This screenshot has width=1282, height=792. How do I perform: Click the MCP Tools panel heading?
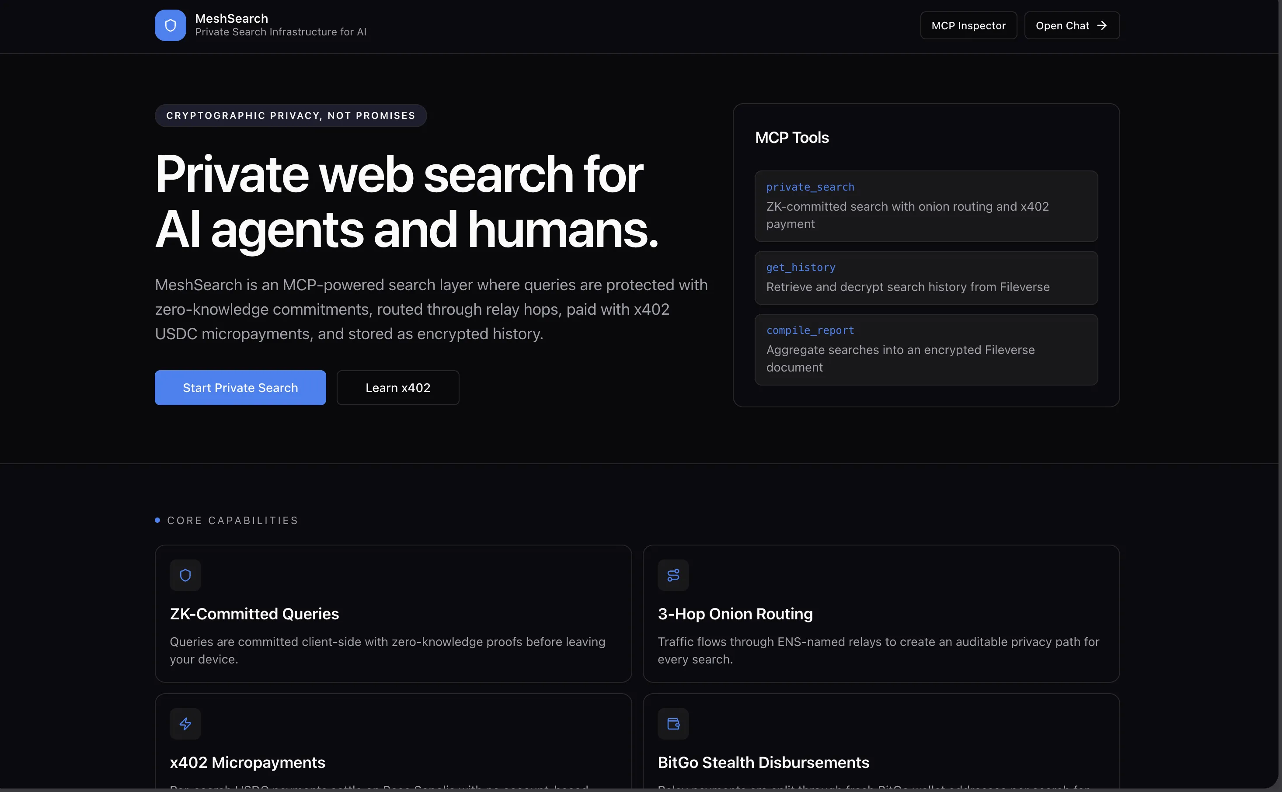pyautogui.click(x=791, y=137)
